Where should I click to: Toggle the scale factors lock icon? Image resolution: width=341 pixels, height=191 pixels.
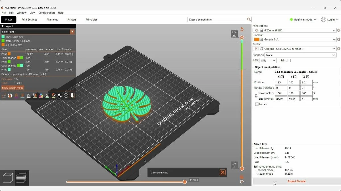pyautogui.click(x=256, y=96)
